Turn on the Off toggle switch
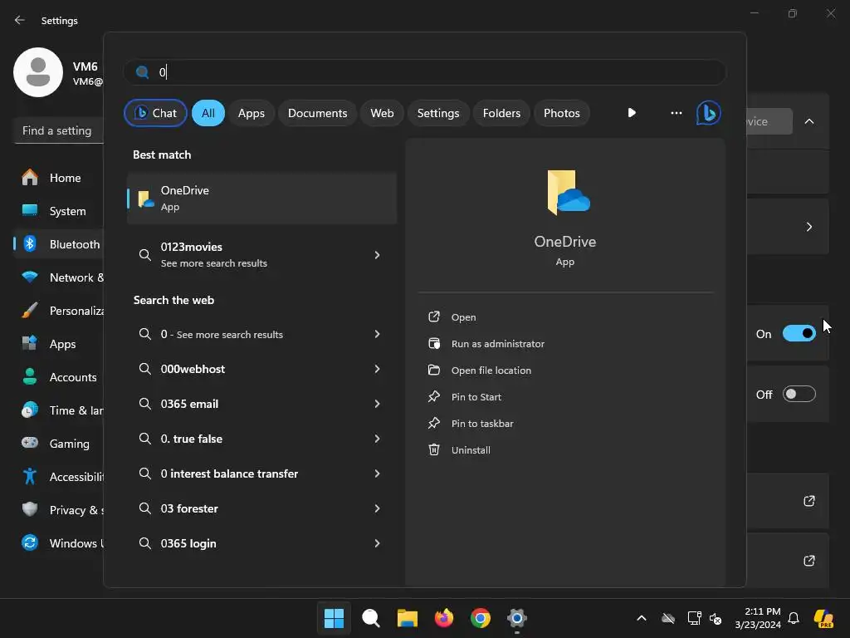Screen dimensions: 850x638 (x=799, y=395)
